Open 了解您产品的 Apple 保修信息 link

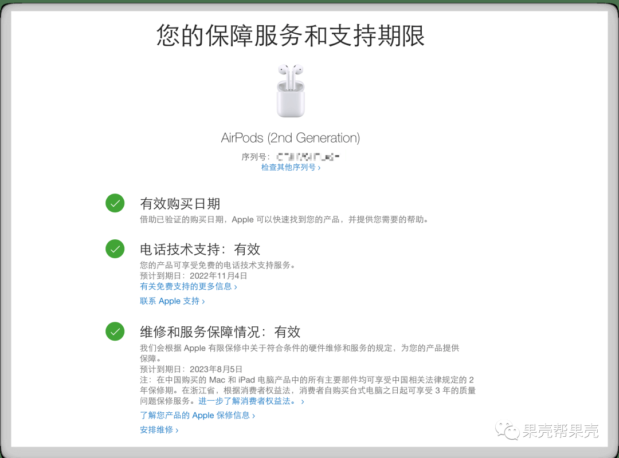point(197,416)
